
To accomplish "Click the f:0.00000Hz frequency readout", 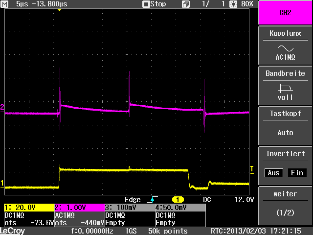I will 92,231.
